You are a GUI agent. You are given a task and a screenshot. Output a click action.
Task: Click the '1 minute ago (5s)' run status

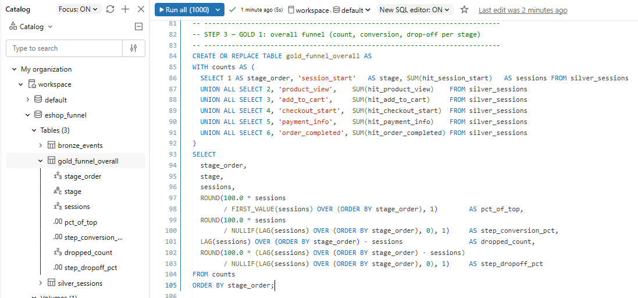262,10
